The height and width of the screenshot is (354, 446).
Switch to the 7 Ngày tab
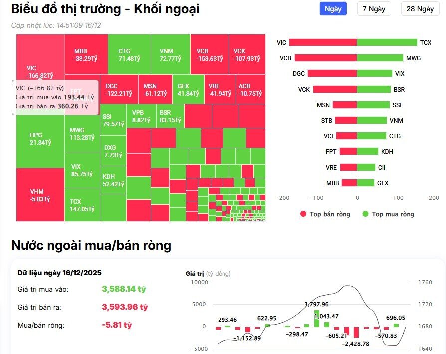[x=374, y=8]
